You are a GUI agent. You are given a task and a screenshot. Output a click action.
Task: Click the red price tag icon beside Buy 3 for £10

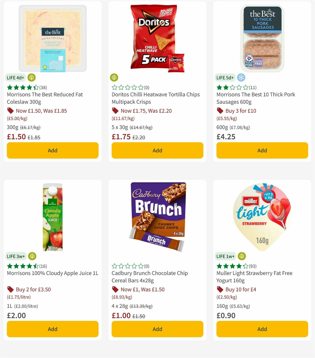pyautogui.click(x=220, y=111)
